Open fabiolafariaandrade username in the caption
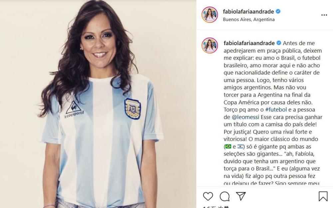This screenshot has height=208, width=333. coord(249,43)
